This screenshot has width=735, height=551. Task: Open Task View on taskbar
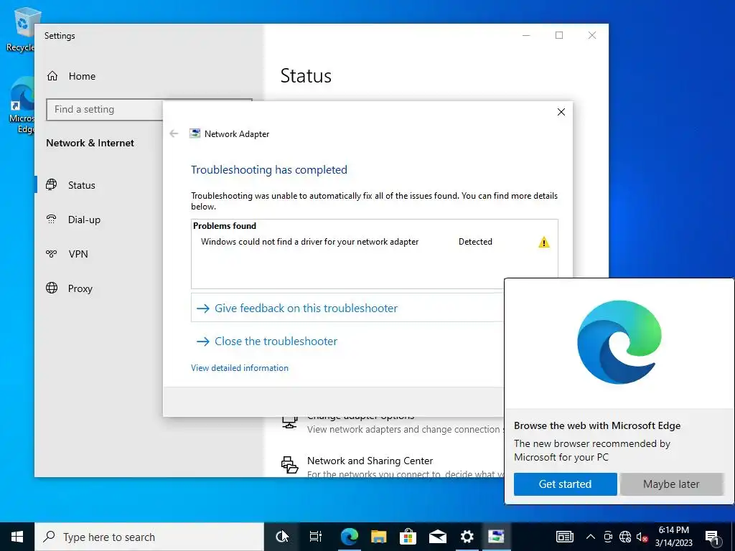[x=316, y=537]
